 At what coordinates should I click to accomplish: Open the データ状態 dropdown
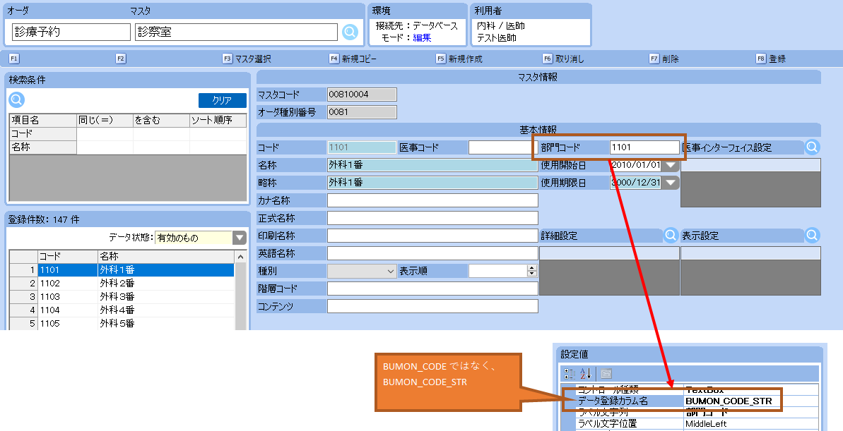pyautogui.click(x=240, y=238)
